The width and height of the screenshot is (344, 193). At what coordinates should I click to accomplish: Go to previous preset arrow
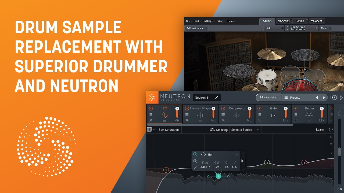pyautogui.click(x=317, y=98)
